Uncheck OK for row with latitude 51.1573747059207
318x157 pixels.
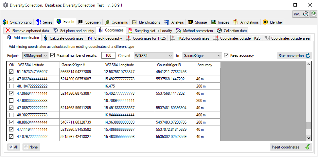(x=11, y=72)
